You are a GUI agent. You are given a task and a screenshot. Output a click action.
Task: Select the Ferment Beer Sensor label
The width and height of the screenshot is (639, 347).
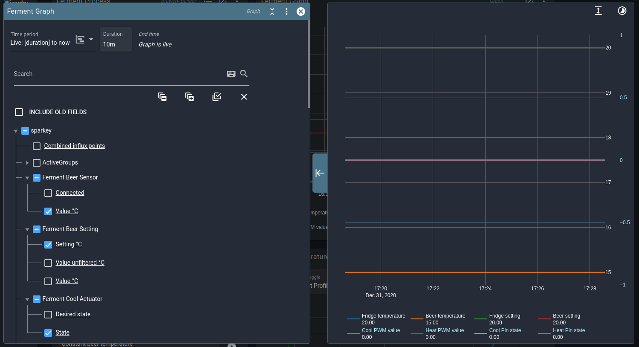70,177
